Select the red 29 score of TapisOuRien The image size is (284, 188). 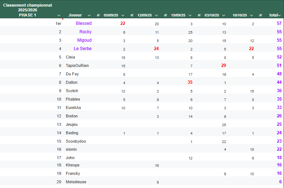coord(224,65)
